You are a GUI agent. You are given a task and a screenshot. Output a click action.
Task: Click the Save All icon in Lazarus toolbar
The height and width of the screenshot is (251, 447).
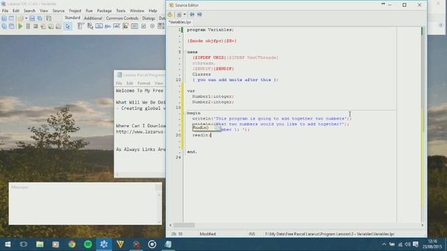click(x=40, y=18)
